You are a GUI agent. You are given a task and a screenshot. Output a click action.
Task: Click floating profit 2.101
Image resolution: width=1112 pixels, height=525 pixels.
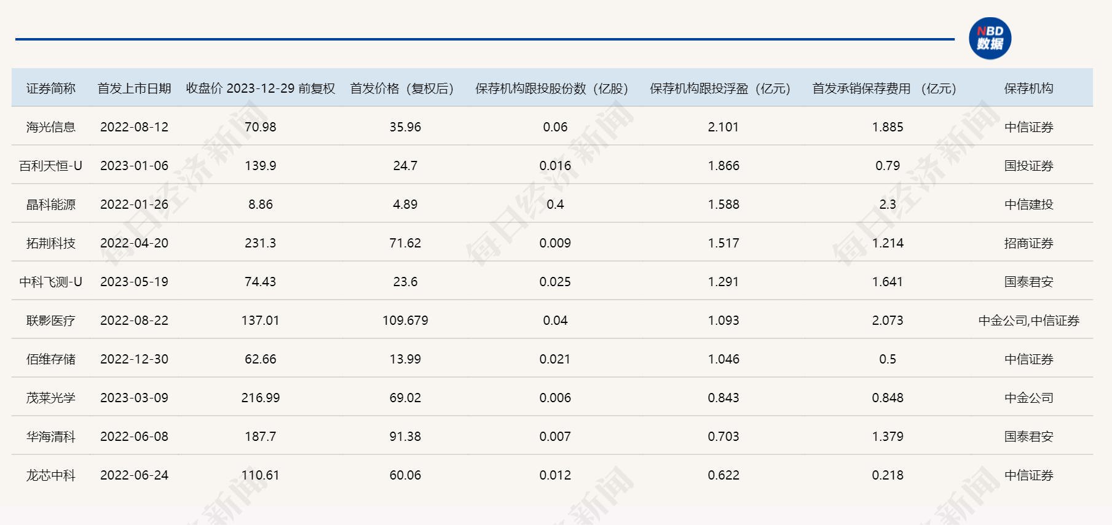click(x=724, y=127)
